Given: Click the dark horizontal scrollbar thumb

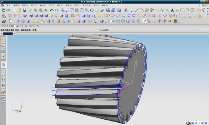Looking at the screenshot, I should tap(8, 34).
